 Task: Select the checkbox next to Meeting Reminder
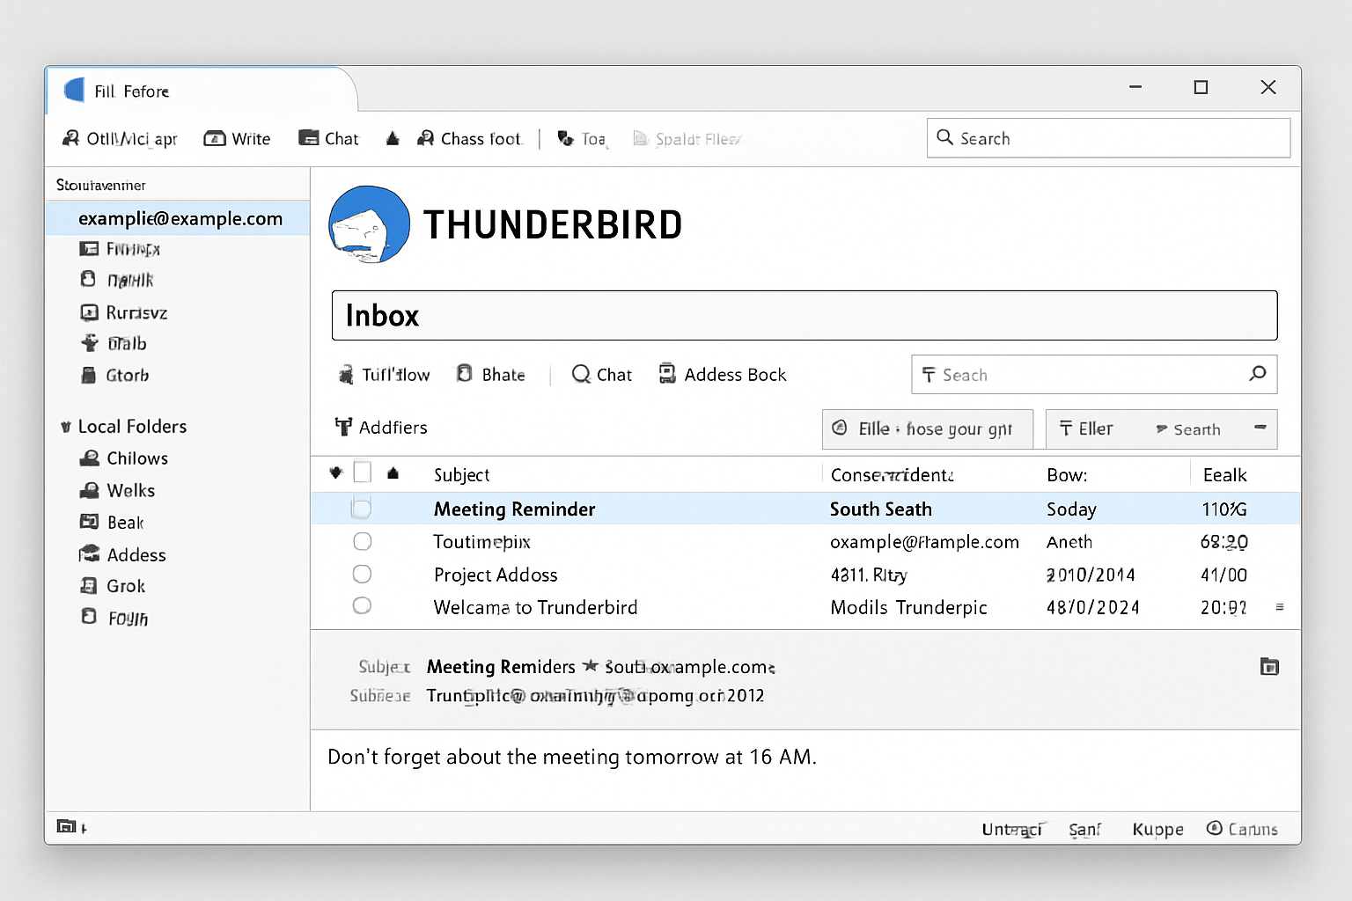tap(362, 508)
